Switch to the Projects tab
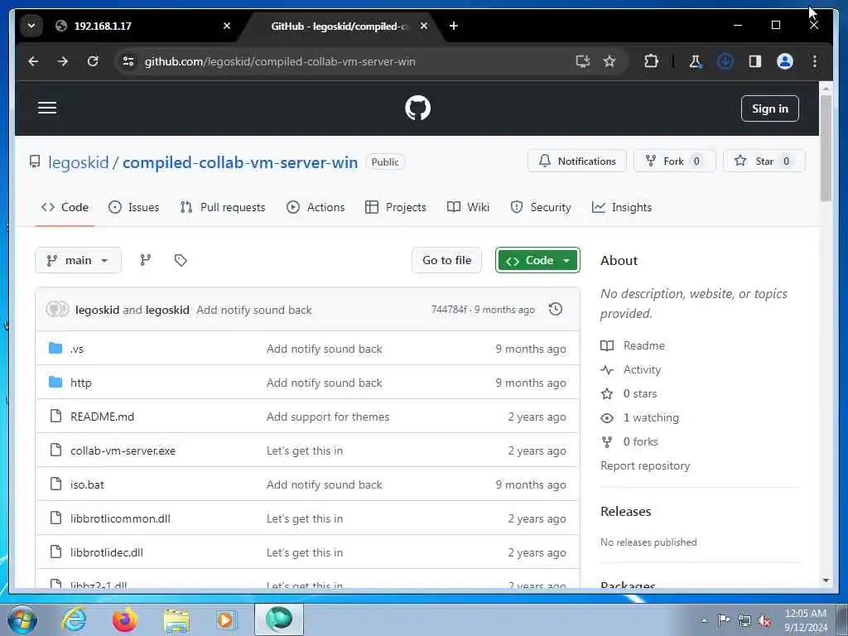Screen dimensions: 848x636 pos(395,207)
